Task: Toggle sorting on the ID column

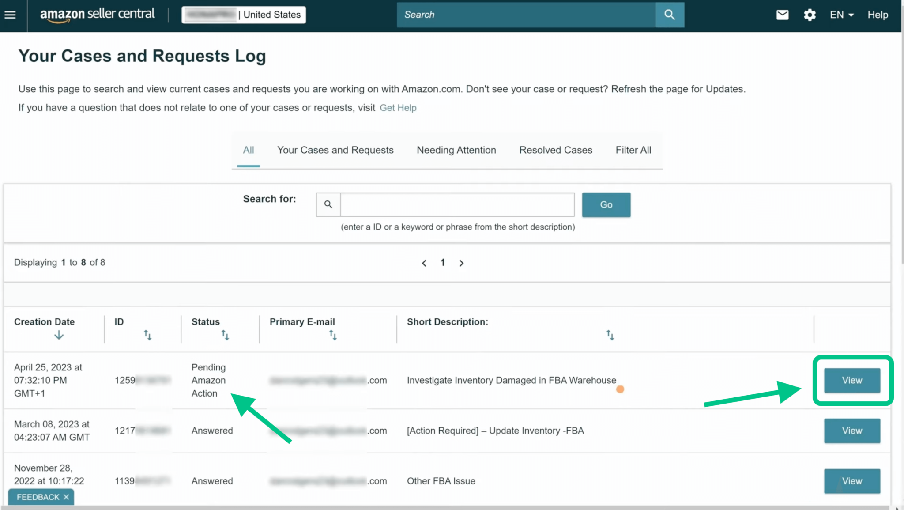Action: (x=148, y=335)
